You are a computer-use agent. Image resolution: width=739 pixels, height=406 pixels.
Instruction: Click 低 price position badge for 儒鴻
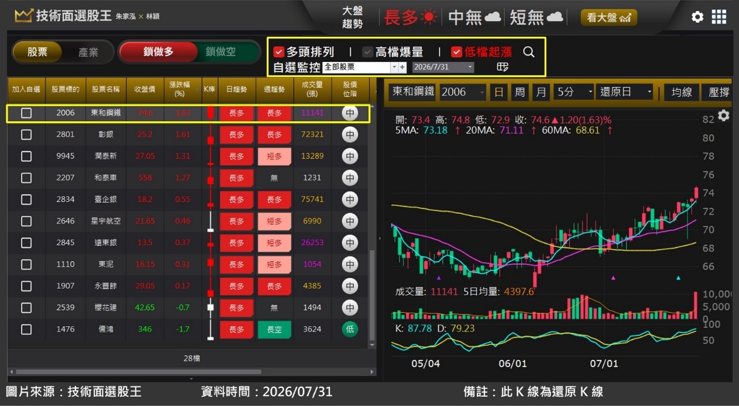(x=350, y=329)
